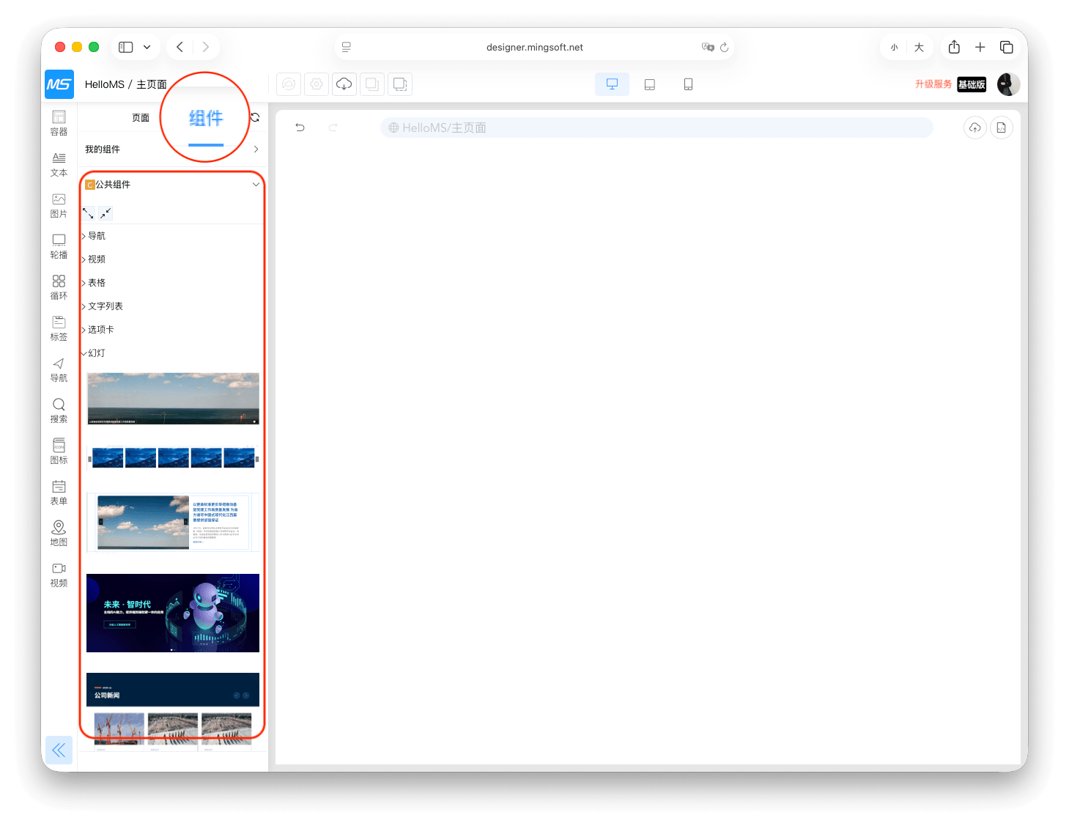The image size is (1069, 826).
Task: Toggle the Safari sidebar
Action: click(126, 47)
